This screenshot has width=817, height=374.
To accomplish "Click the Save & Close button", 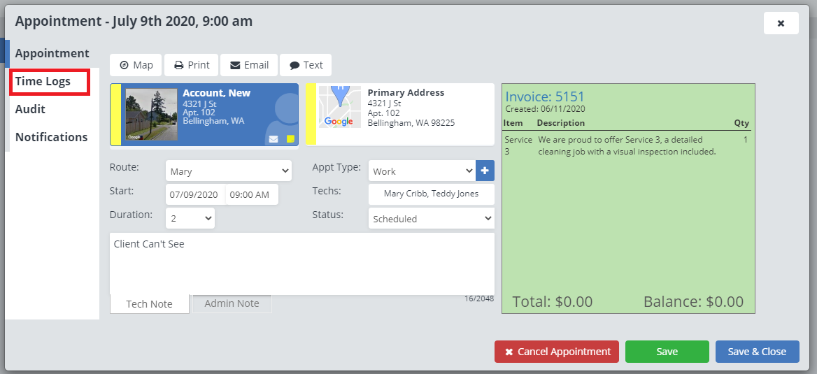I will pos(757,352).
